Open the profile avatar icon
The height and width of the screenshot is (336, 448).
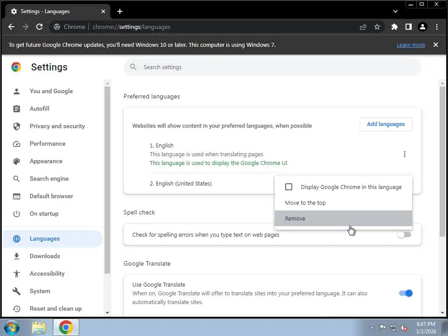(x=423, y=27)
